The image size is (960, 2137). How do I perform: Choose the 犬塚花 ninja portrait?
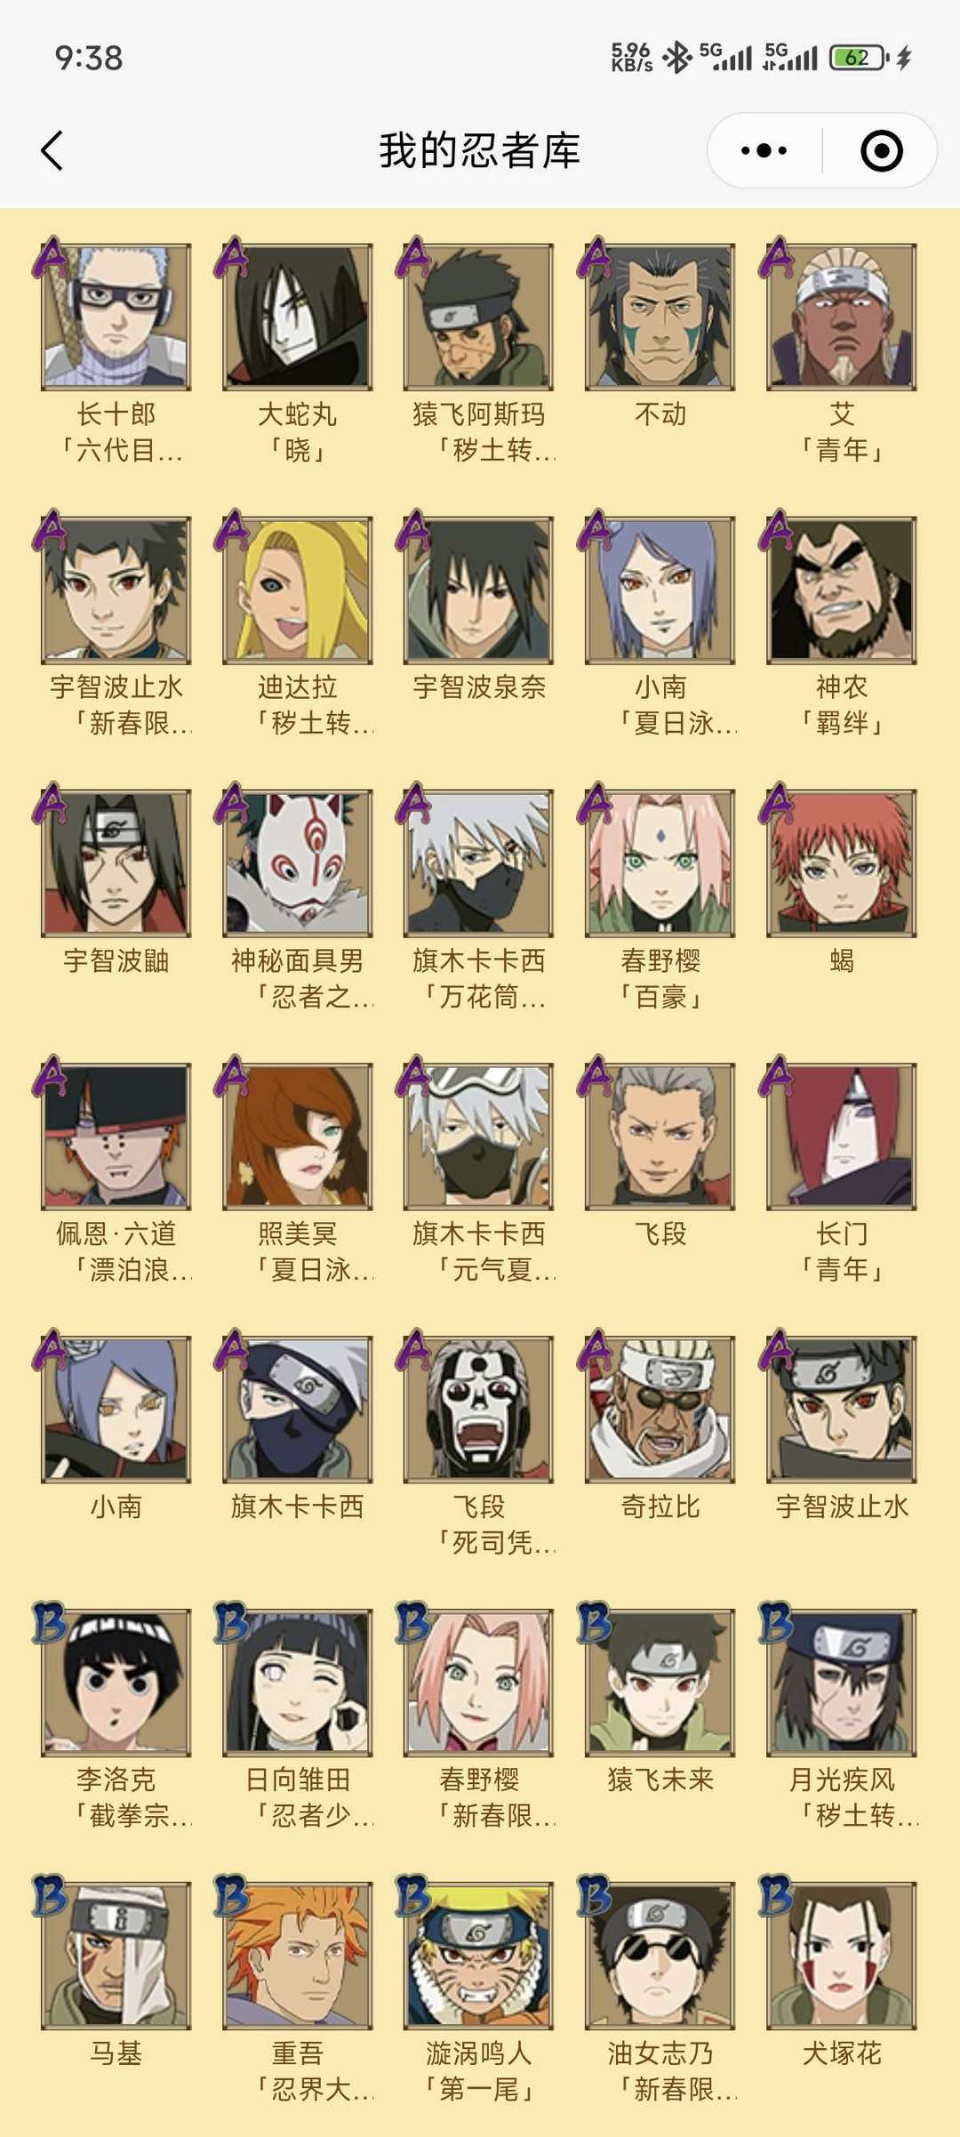[x=842, y=1955]
